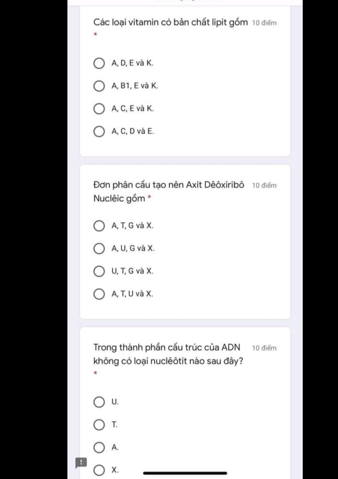Image resolution: width=338 pixels, height=479 pixels.
Task: Click '10 điểm' label of the ADN question
Action: pos(264,348)
